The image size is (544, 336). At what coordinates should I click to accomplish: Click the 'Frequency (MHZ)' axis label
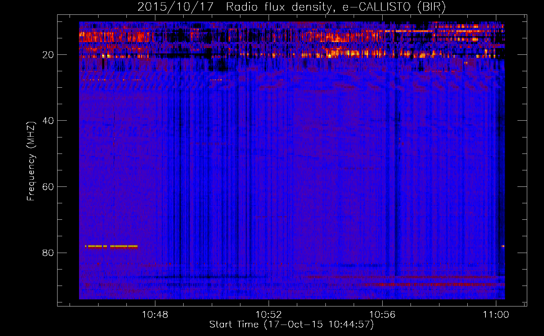pos(31,161)
